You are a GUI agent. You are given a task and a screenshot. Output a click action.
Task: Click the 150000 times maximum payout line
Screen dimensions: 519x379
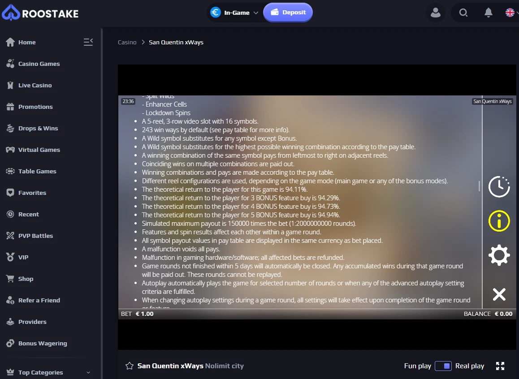tap(249, 224)
